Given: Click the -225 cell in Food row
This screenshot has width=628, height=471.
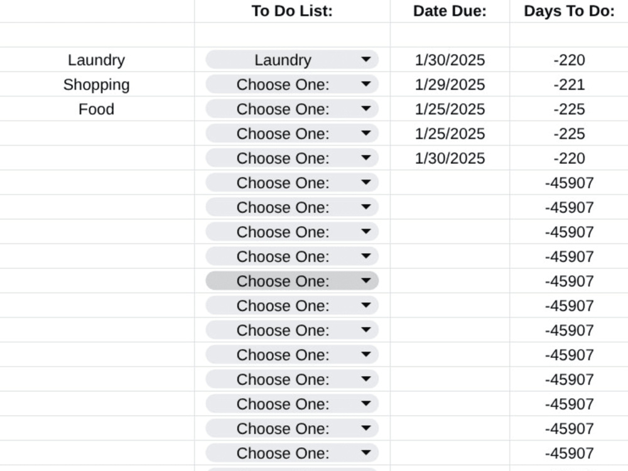Looking at the screenshot, I should coord(569,109).
